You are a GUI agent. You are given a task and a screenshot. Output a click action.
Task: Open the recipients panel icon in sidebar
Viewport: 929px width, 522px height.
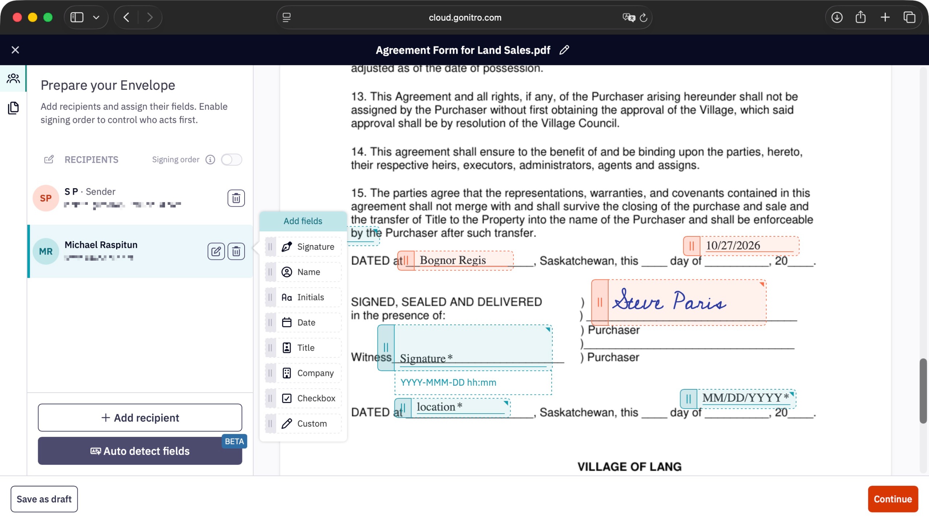coord(13,78)
